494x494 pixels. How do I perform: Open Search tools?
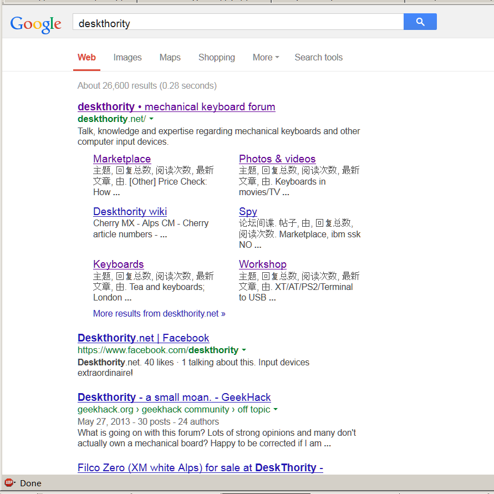318,57
